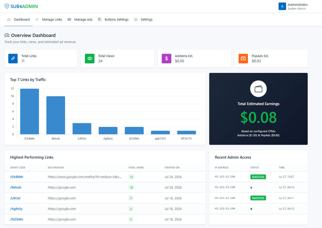Click the Highest Performing Links heading
Image resolution: width=322 pixels, height=228 pixels.
click(32, 157)
